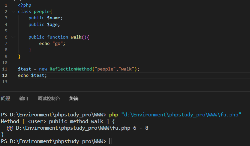Click the $age property

pyautogui.click(x=52, y=25)
